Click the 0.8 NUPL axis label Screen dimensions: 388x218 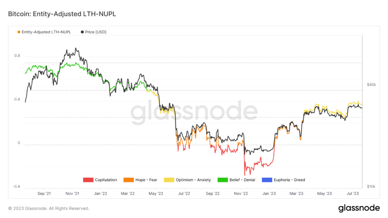click(17, 56)
